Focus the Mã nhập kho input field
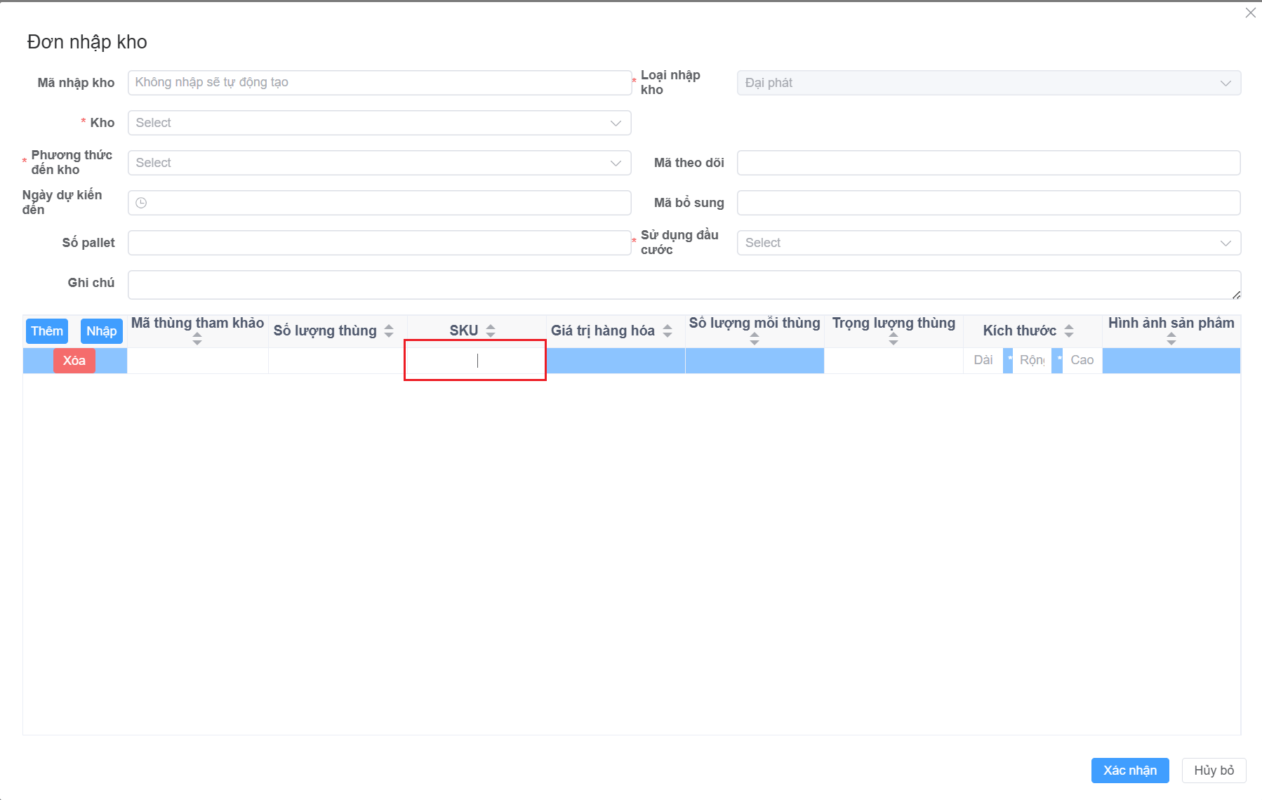This screenshot has width=1262, height=800. 379,83
